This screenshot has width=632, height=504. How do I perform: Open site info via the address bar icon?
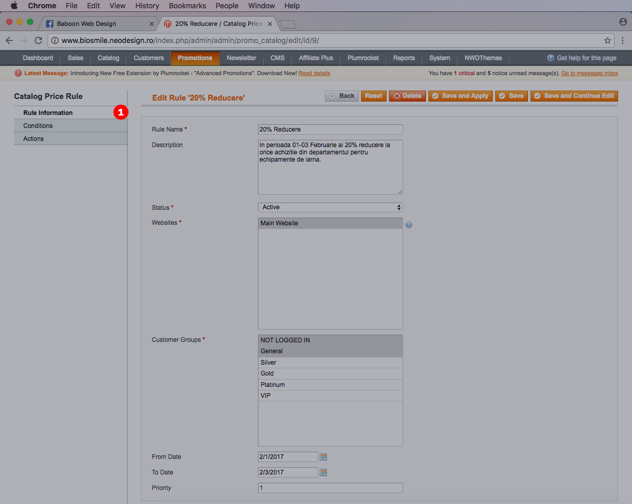click(x=55, y=40)
